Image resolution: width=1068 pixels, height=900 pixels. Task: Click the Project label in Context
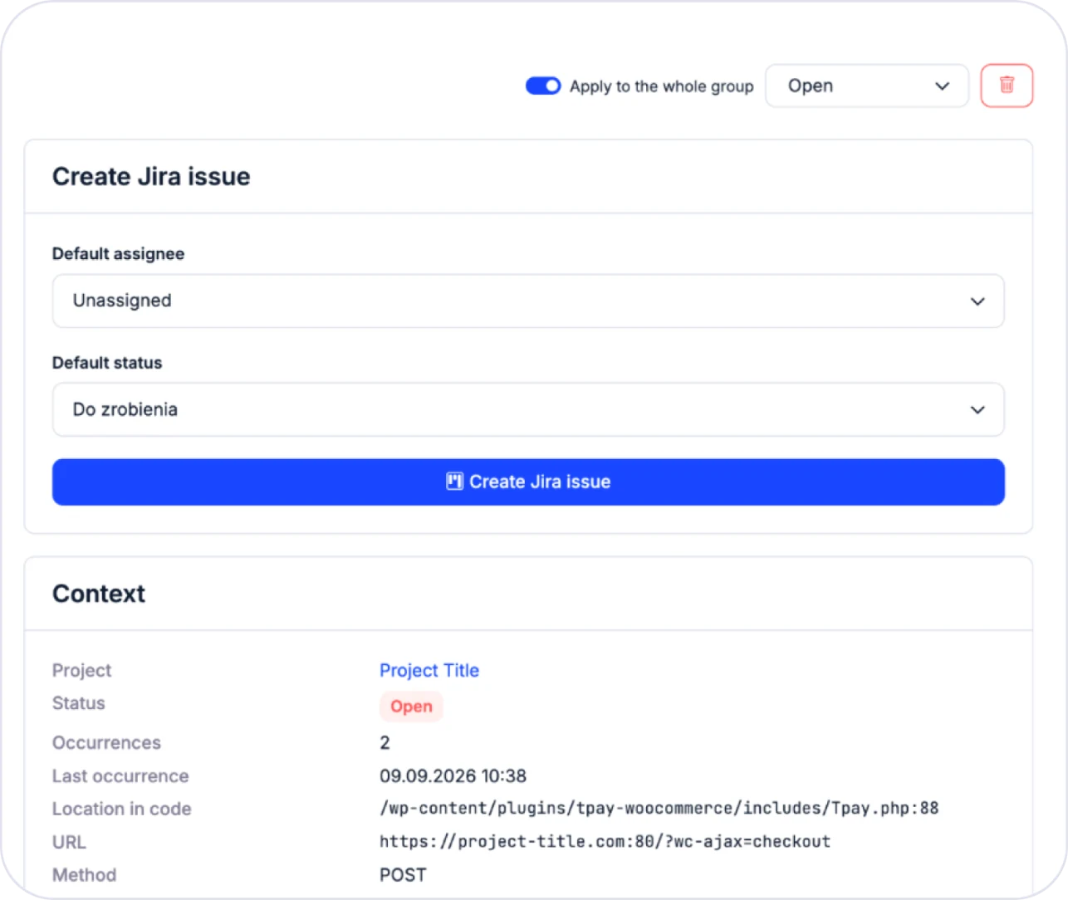(x=81, y=670)
